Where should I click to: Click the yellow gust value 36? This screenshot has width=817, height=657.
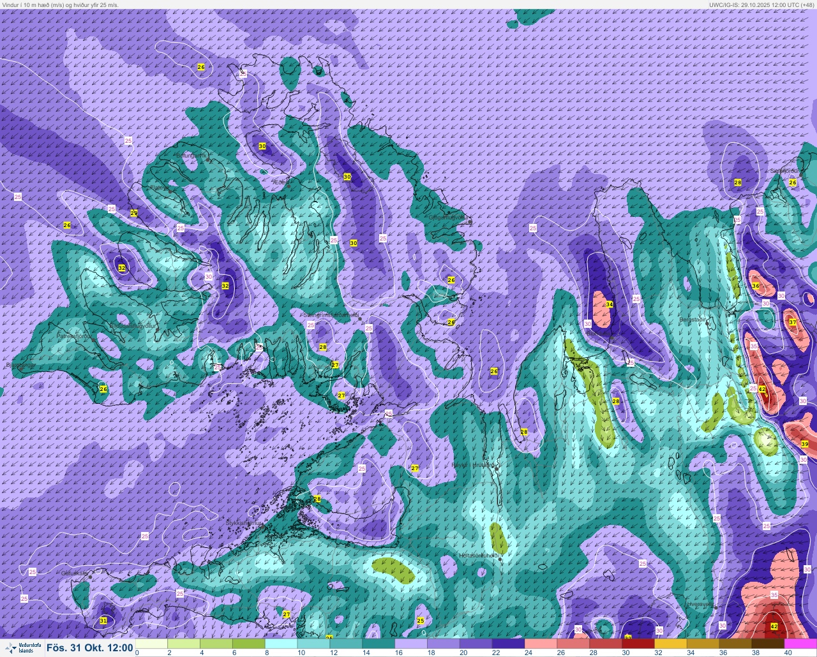tap(756, 286)
